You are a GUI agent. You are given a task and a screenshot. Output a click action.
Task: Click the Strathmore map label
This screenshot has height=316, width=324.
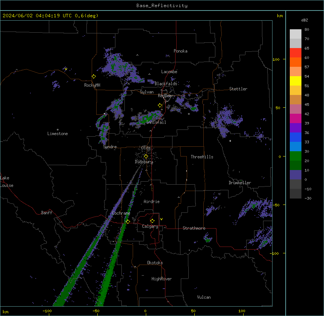pos(194,228)
